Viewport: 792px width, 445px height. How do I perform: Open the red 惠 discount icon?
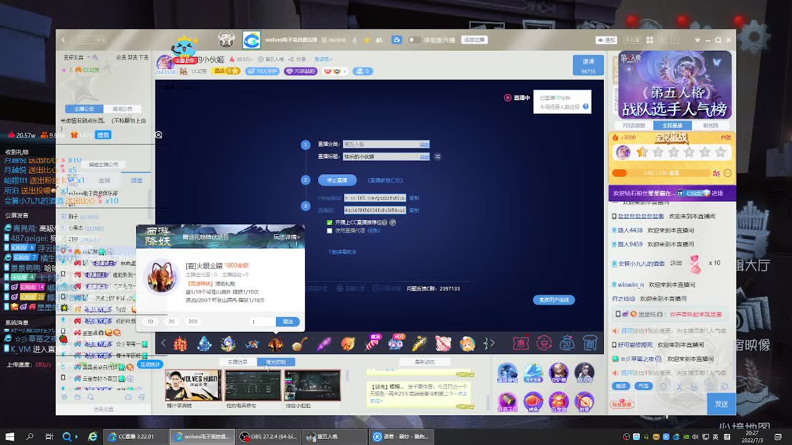[520, 343]
